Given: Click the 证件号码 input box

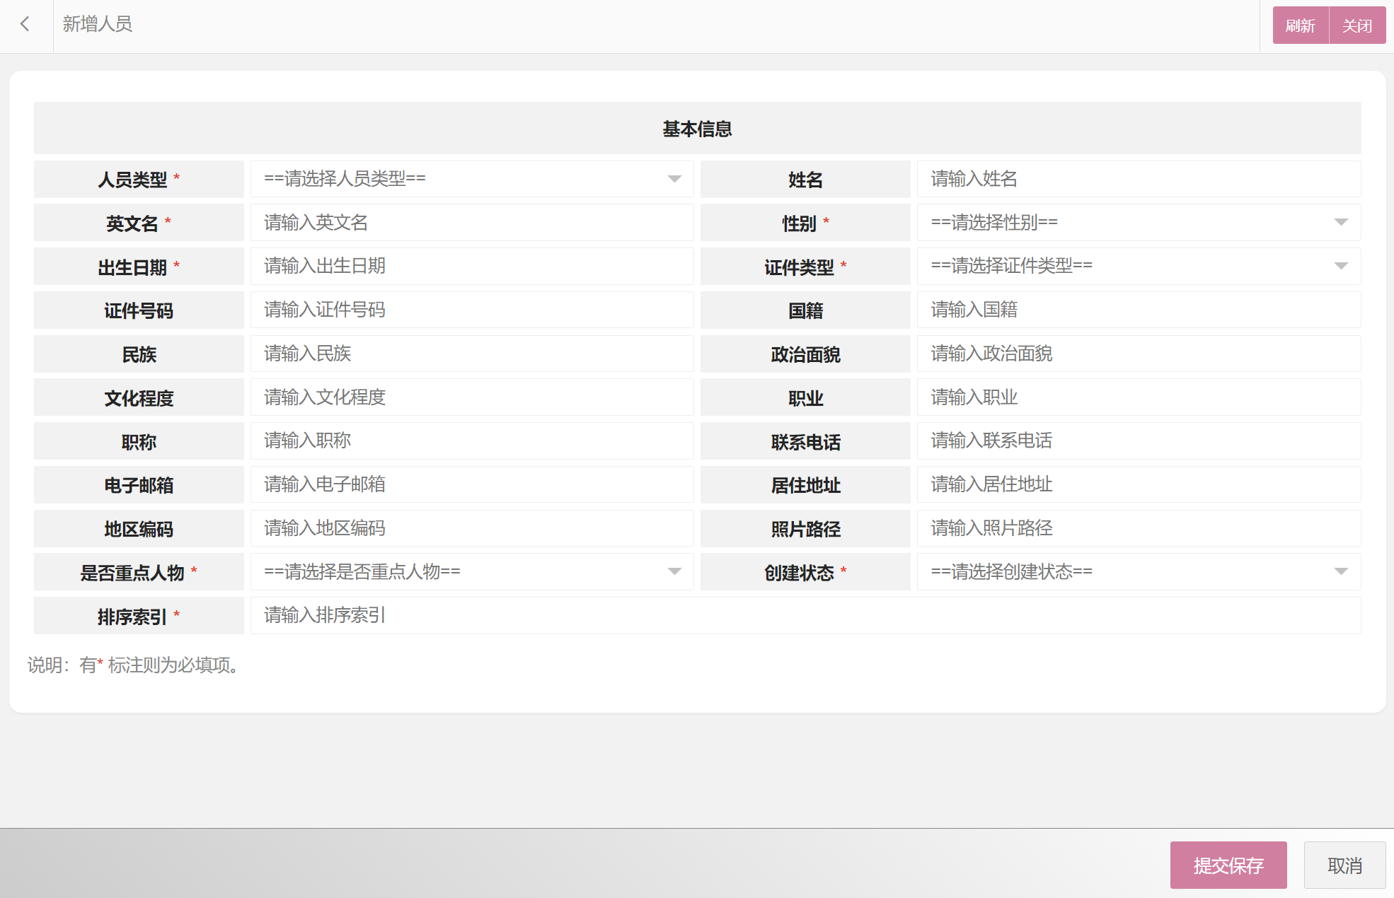Looking at the screenshot, I should point(471,310).
